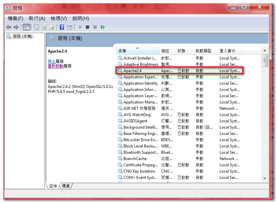Open the 檔案(F) menu

point(16,19)
